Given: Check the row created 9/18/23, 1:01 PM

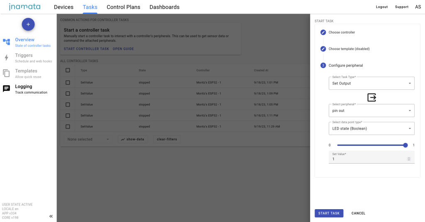Looking at the screenshot, I should click(68, 82).
